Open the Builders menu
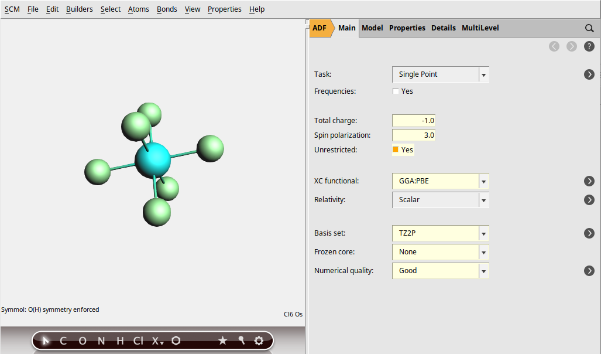The width and height of the screenshot is (601, 354). 79,9
